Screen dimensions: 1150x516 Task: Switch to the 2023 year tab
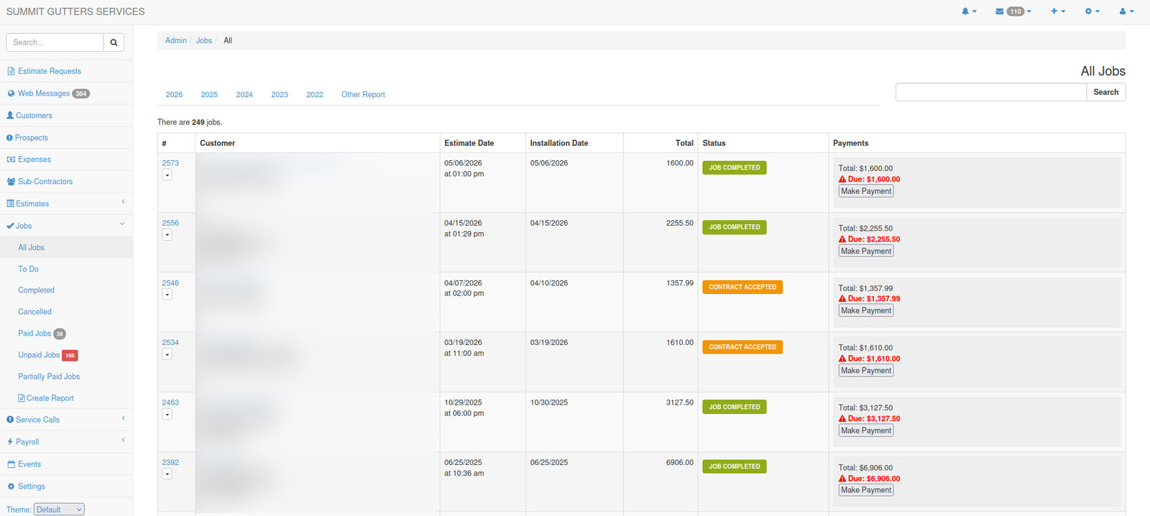(280, 95)
